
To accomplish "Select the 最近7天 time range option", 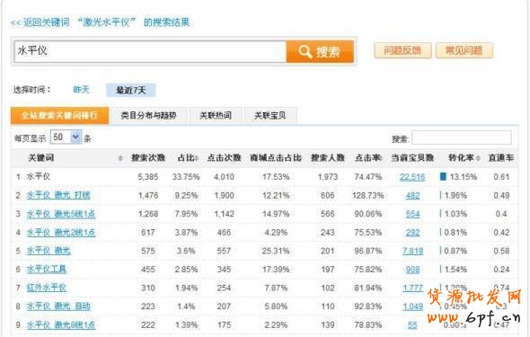I will click(x=131, y=90).
